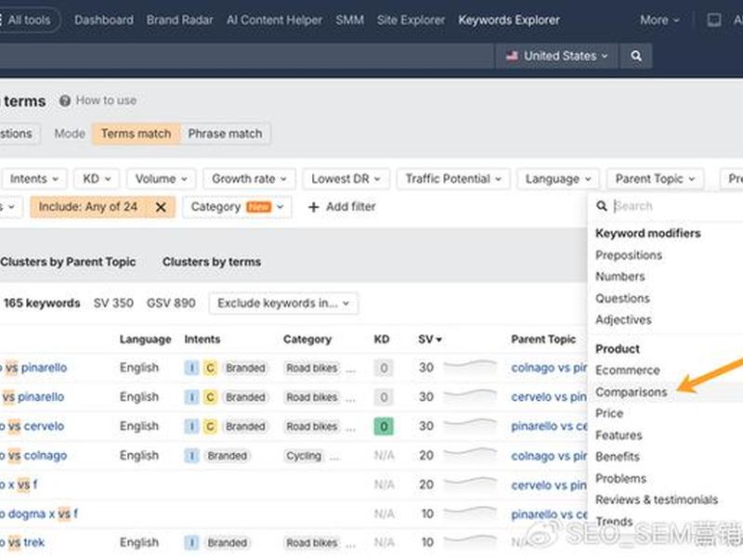Sort by the SV column
The width and height of the screenshot is (743, 557).
(430, 340)
